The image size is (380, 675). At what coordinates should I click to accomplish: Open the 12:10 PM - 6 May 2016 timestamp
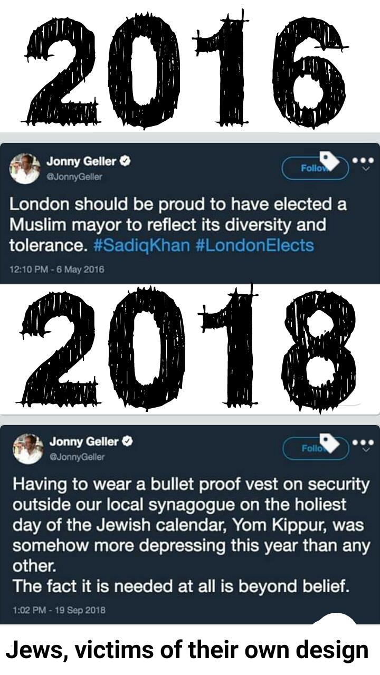57,269
